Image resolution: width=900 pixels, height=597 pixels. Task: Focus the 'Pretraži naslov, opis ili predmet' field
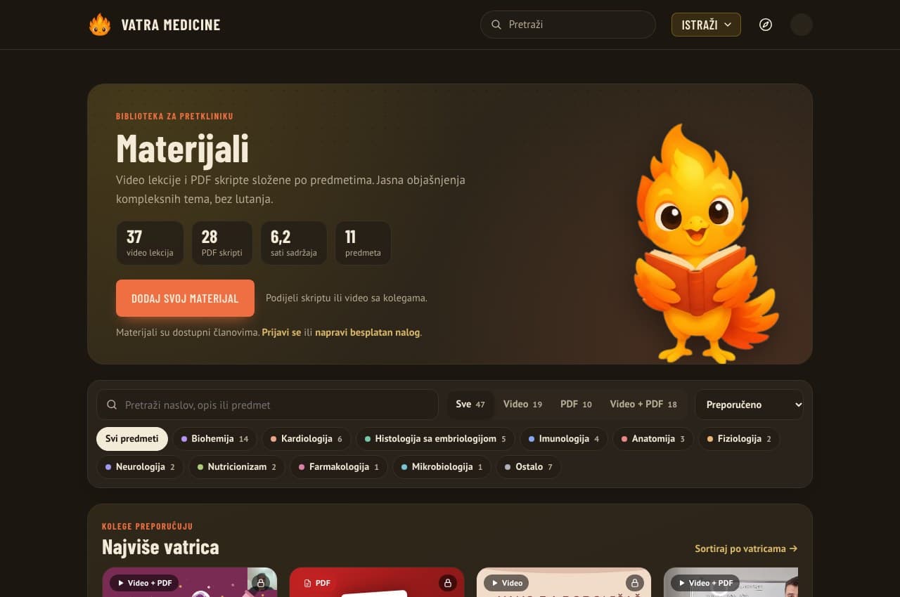point(267,405)
